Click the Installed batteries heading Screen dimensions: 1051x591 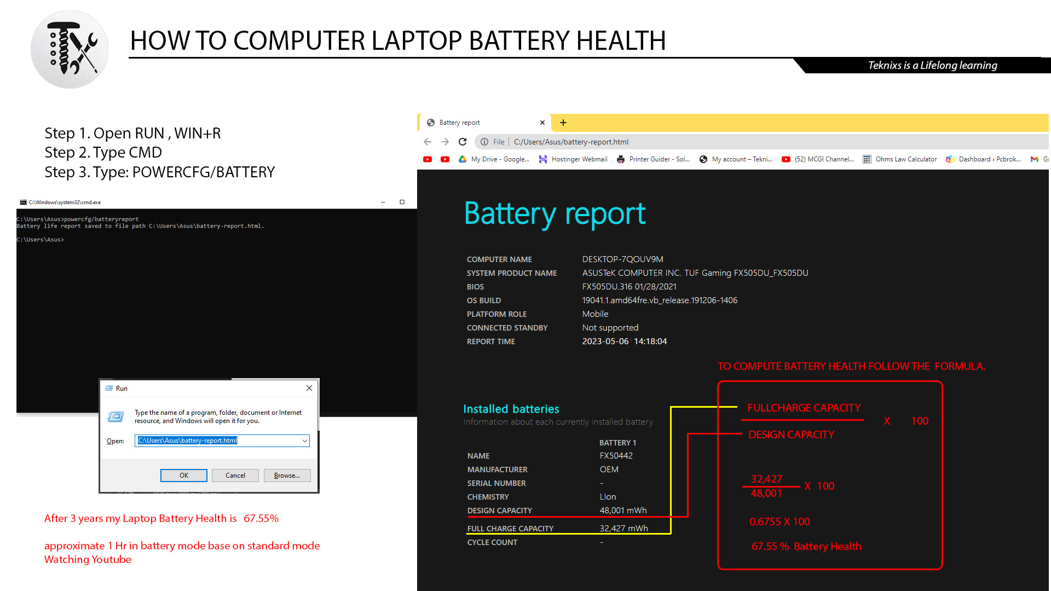(x=511, y=409)
